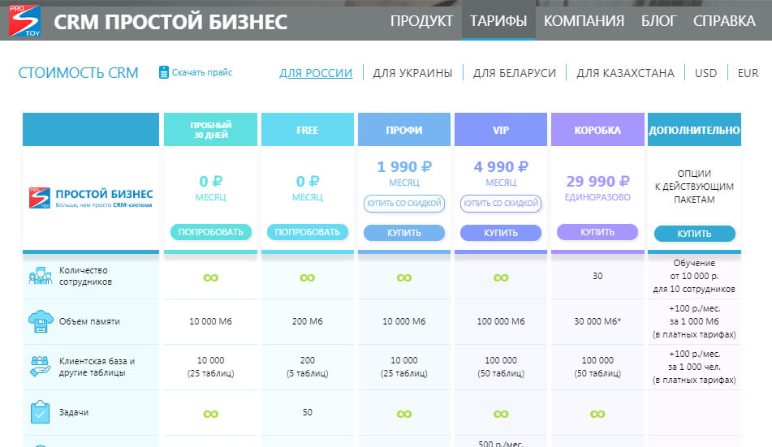Screen dimensions: 772x447
Task: Click the FREE column header
Action: [307, 130]
